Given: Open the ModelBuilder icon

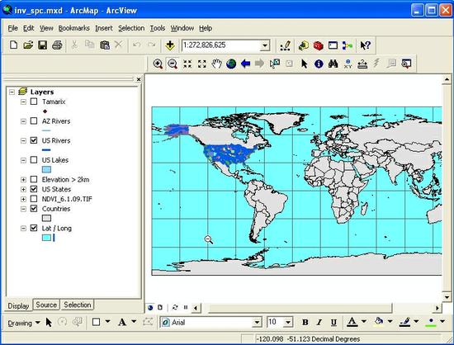Looking at the screenshot, I should coord(348,45).
